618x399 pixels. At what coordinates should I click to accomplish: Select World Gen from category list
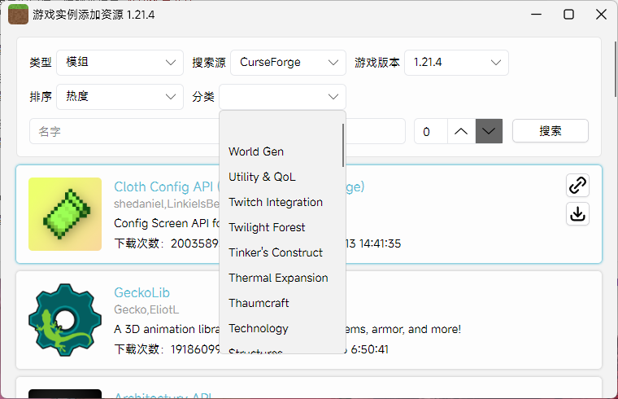click(256, 151)
